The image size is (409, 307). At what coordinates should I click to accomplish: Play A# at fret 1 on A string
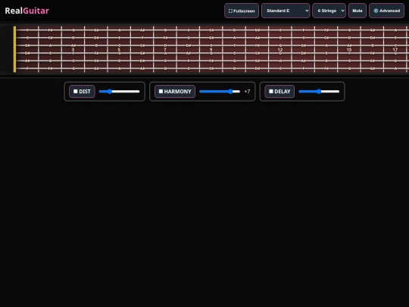click(27, 61)
